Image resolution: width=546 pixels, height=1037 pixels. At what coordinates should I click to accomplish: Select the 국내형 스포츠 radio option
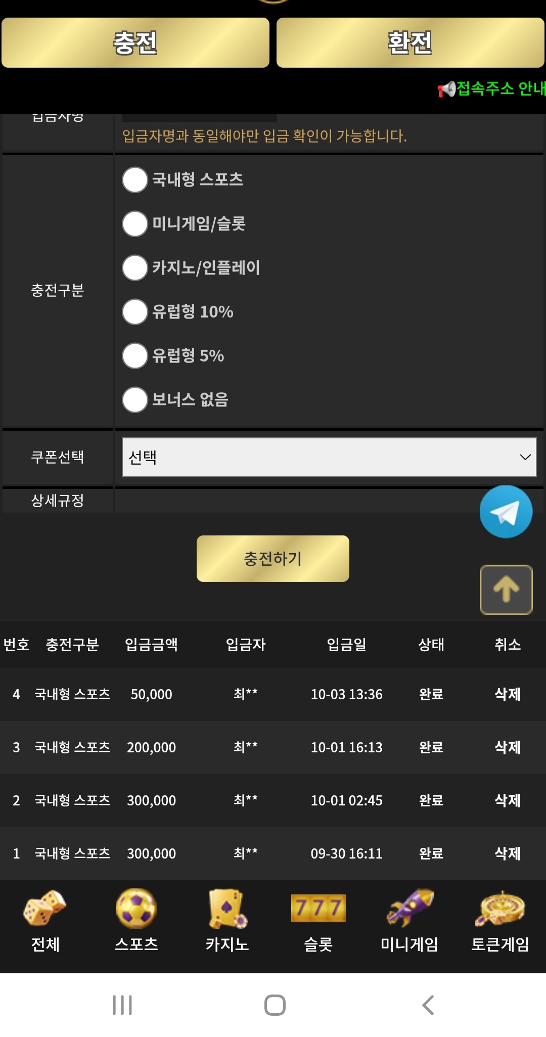pyautogui.click(x=135, y=180)
